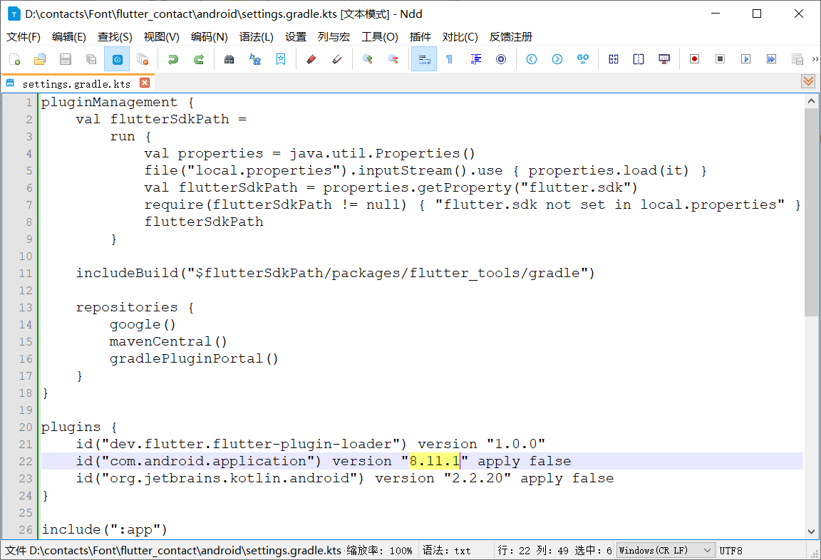Open the 设置 menu
Screen dimensions: 821x560
[296, 36]
